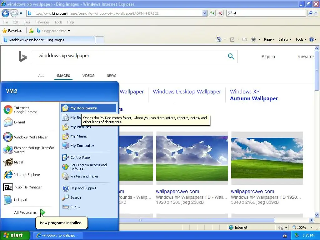Click the Sign in link
This screenshot has height=240, width=320.
click(268, 57)
